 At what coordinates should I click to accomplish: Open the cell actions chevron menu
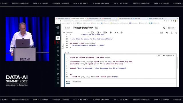point(169,56)
